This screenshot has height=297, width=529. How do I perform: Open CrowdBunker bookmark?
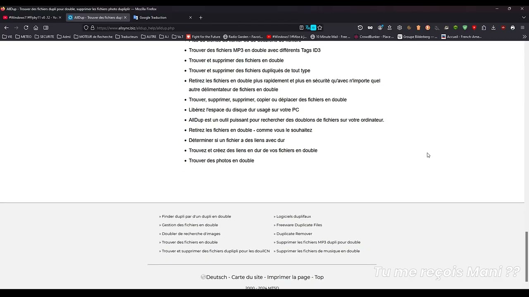click(x=374, y=37)
